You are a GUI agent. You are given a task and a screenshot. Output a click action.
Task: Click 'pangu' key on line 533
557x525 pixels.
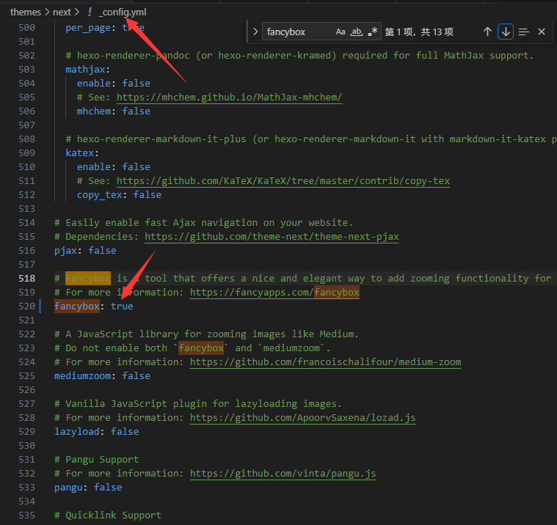click(68, 488)
